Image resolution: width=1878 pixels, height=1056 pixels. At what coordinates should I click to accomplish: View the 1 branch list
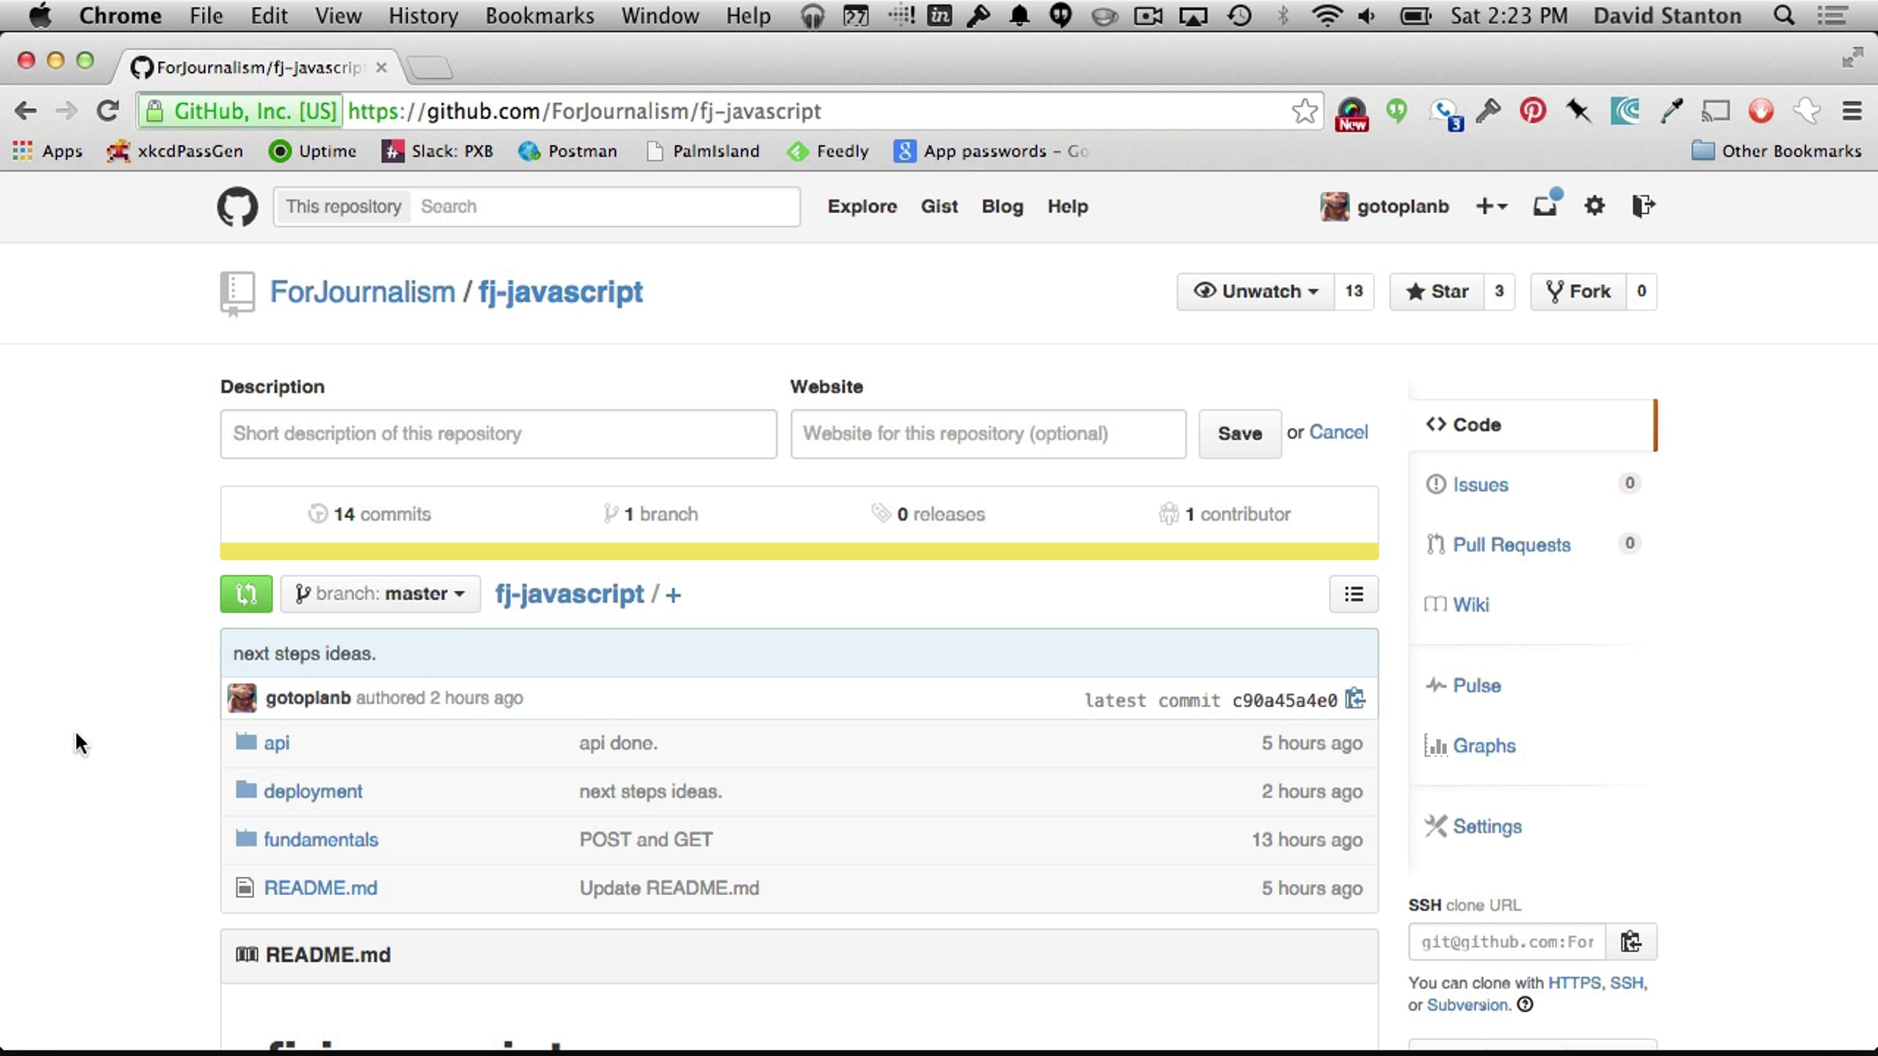(650, 514)
